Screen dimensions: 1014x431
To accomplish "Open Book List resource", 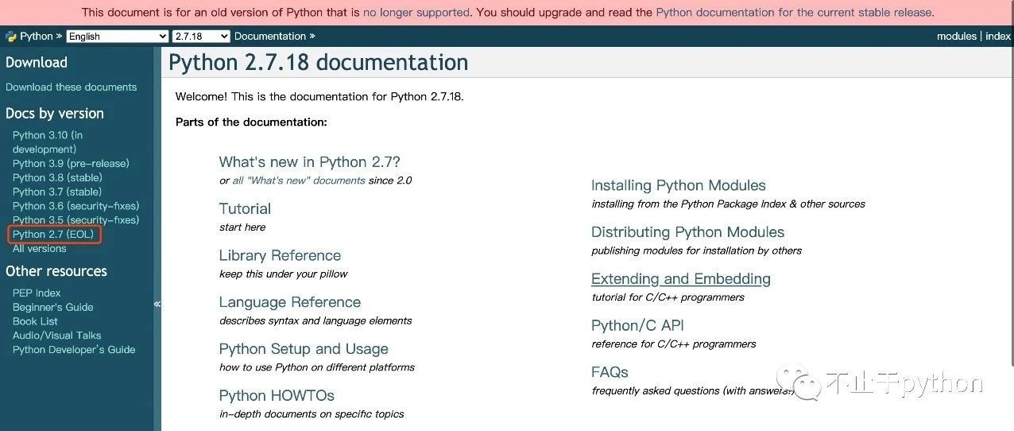I will coord(35,321).
